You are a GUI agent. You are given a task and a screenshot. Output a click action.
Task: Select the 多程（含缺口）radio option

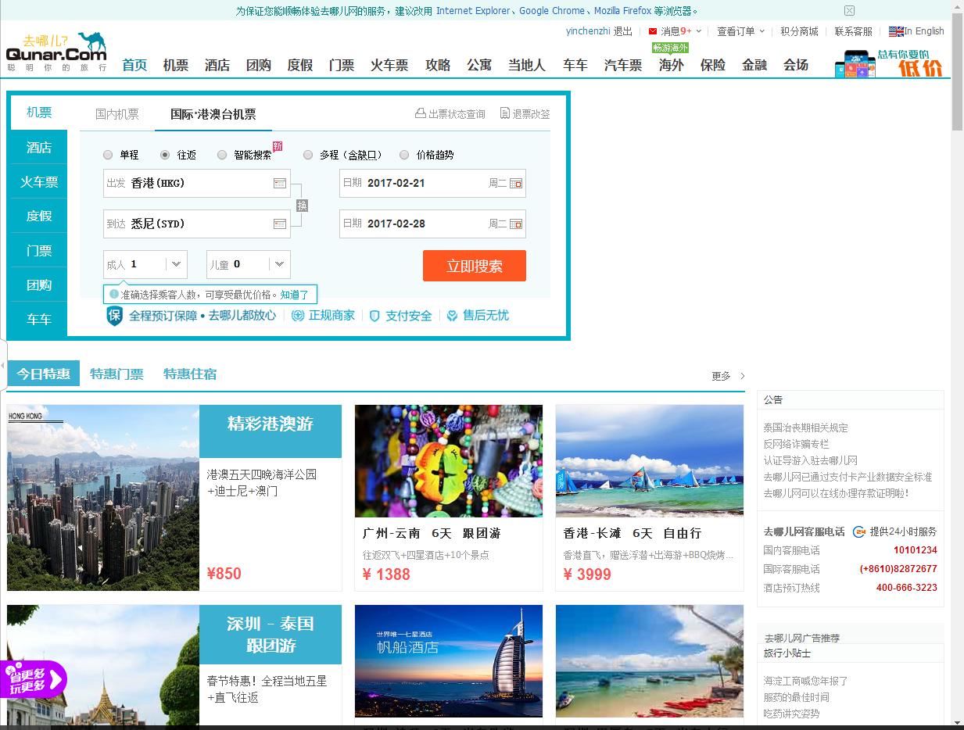point(308,155)
